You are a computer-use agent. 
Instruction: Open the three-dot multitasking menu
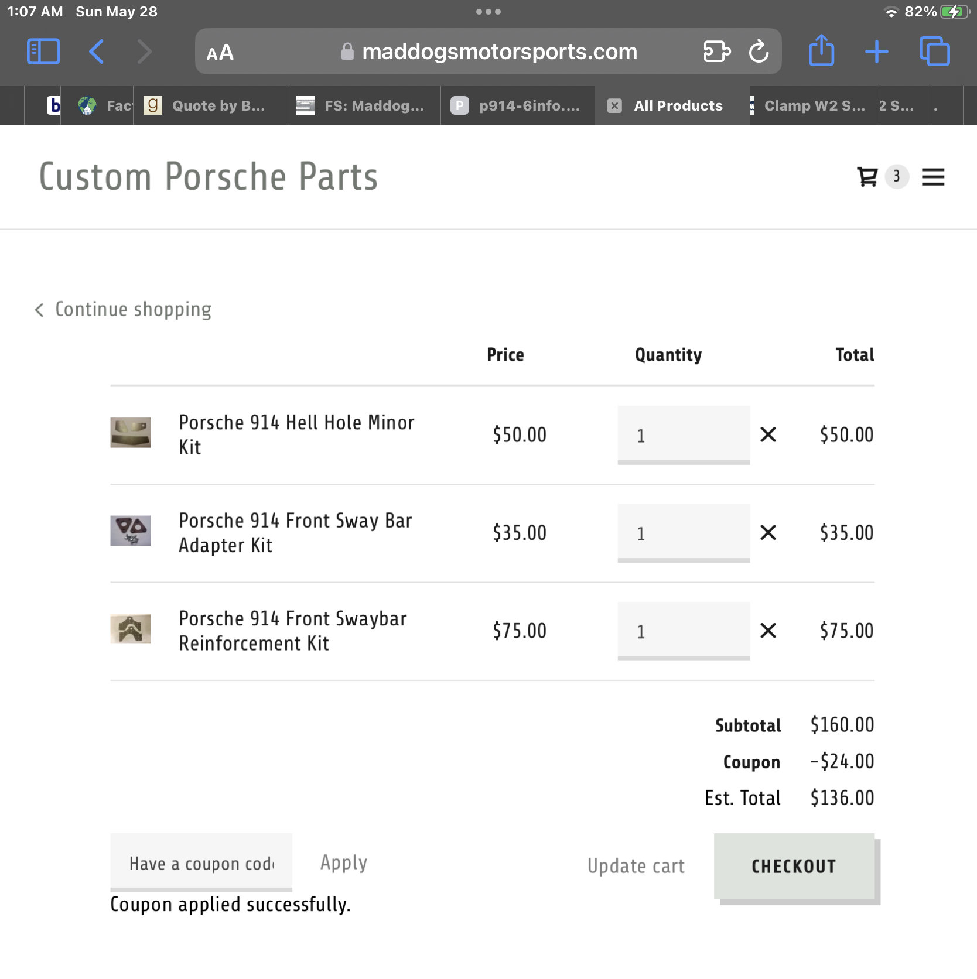click(488, 12)
